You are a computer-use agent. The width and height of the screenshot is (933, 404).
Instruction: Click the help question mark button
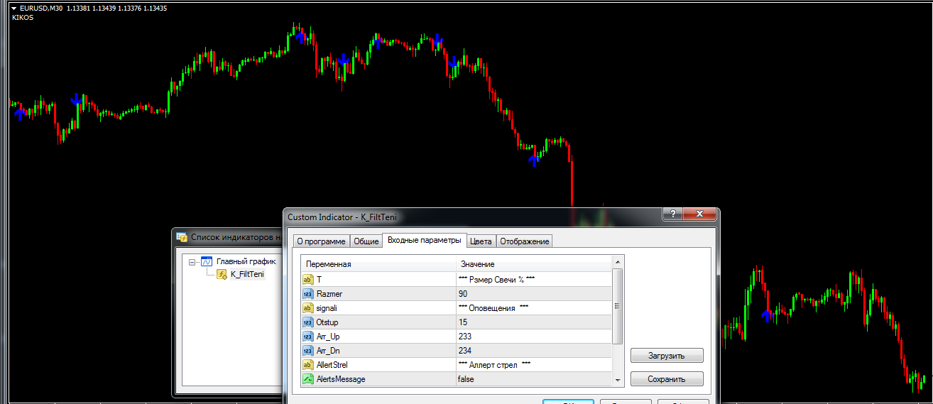[672, 215]
